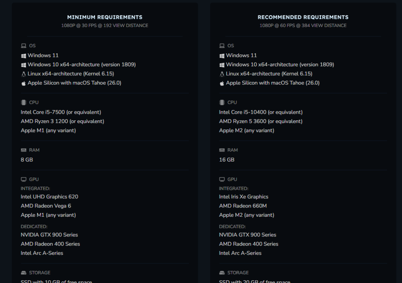Viewport: 402px width, 283px height.
Task: Click the Minimum Requirements heading
Action: point(105,17)
